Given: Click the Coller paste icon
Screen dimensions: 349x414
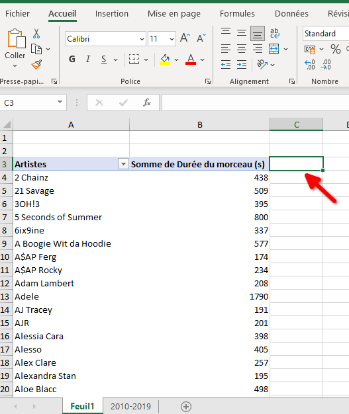Looking at the screenshot, I should [17, 38].
